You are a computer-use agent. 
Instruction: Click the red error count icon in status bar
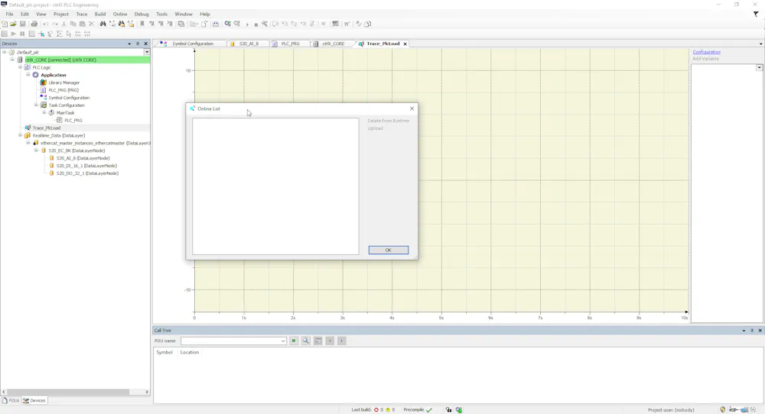coord(376,410)
